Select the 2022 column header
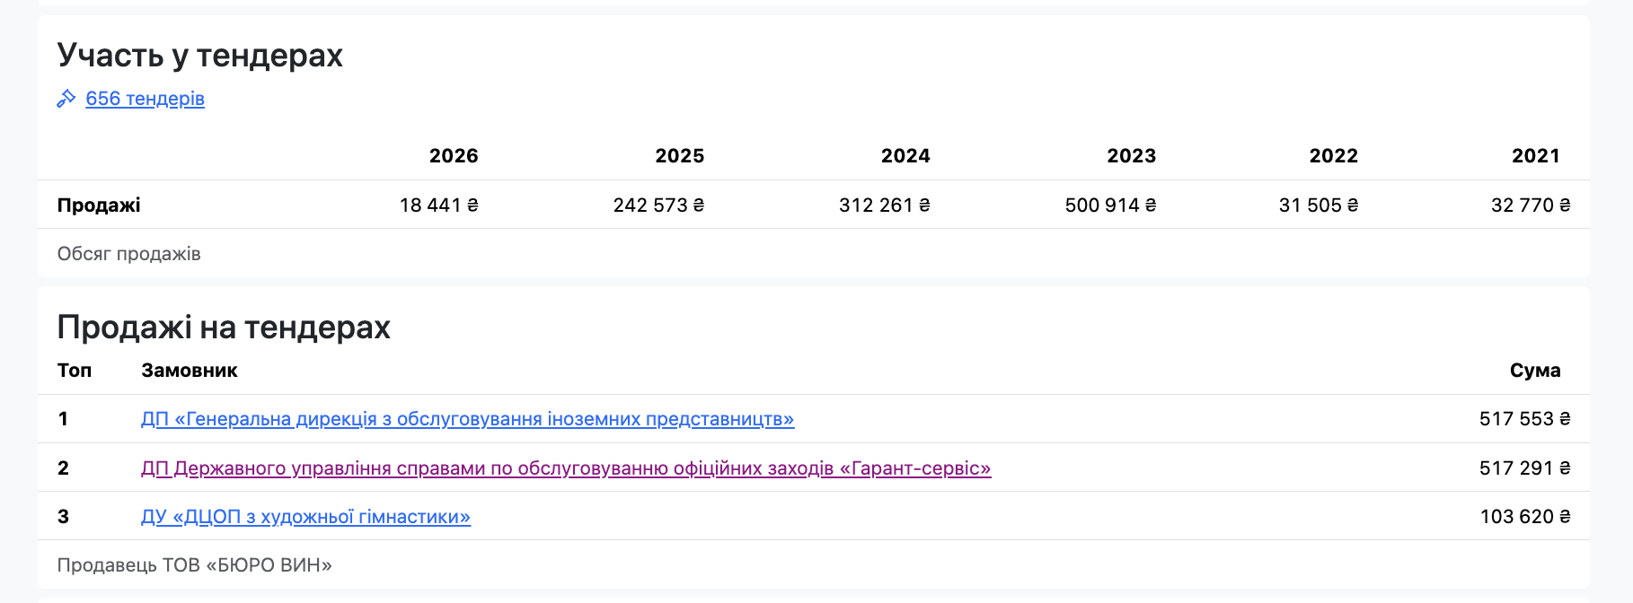The width and height of the screenshot is (1633, 603). [x=1333, y=156]
